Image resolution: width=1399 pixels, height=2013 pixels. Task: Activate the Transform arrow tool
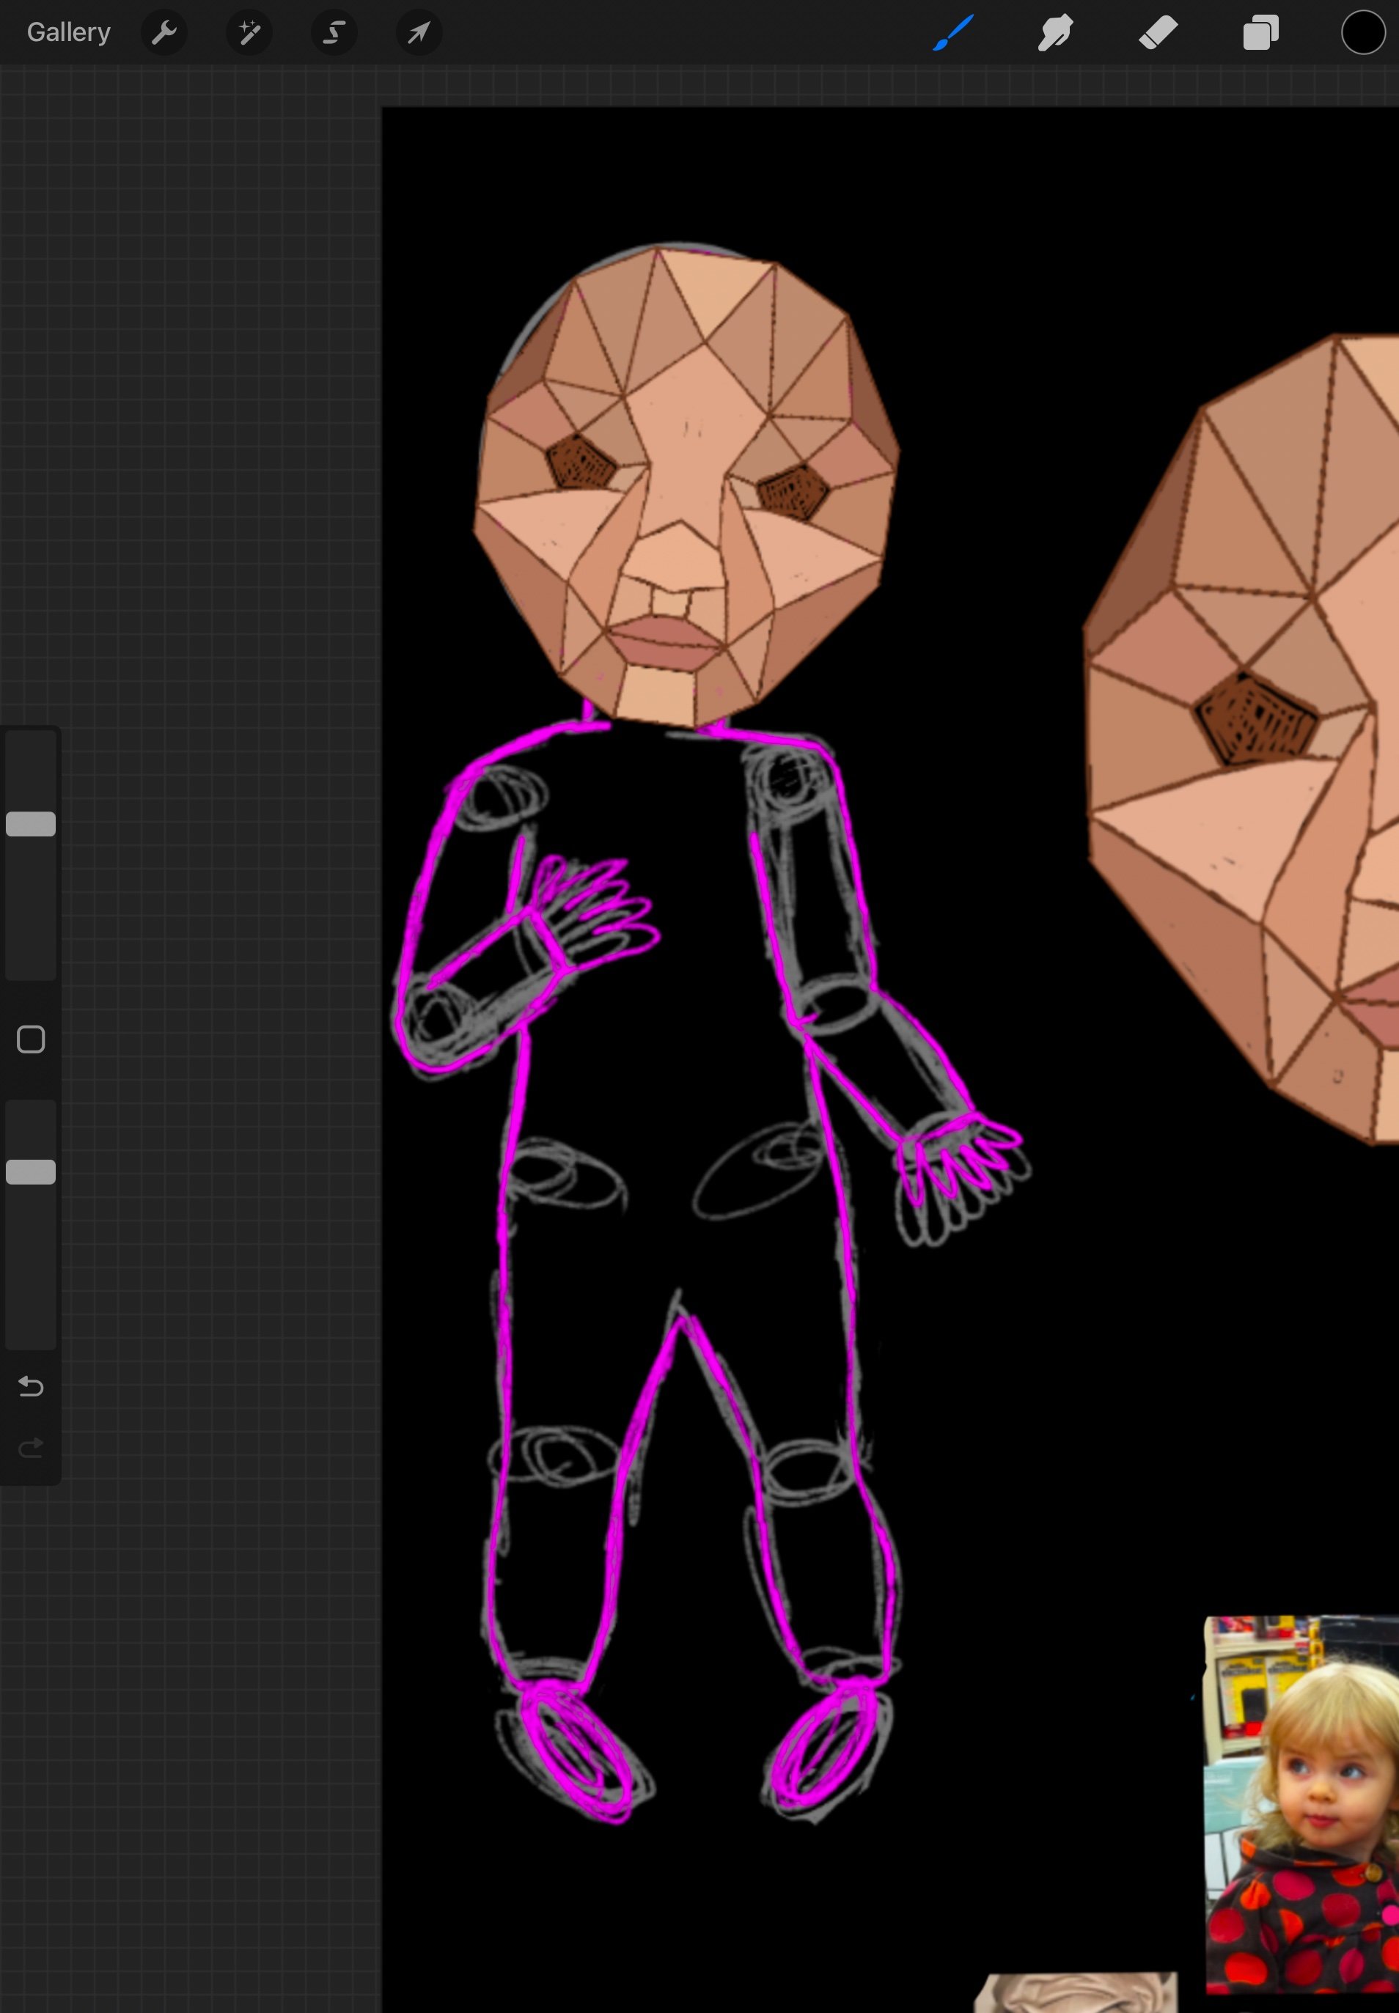(x=419, y=33)
